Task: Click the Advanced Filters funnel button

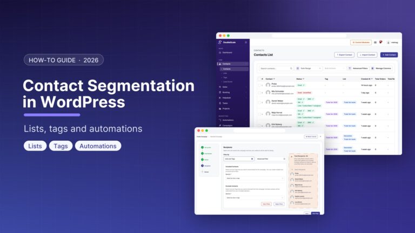Action: (358, 68)
